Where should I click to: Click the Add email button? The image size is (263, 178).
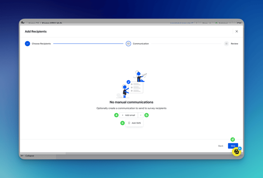coord(128,115)
